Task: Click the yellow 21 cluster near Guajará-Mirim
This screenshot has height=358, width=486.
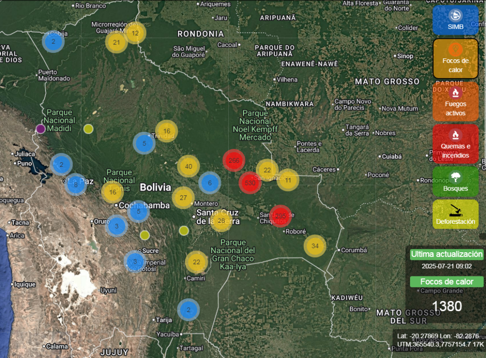Action: (x=116, y=42)
